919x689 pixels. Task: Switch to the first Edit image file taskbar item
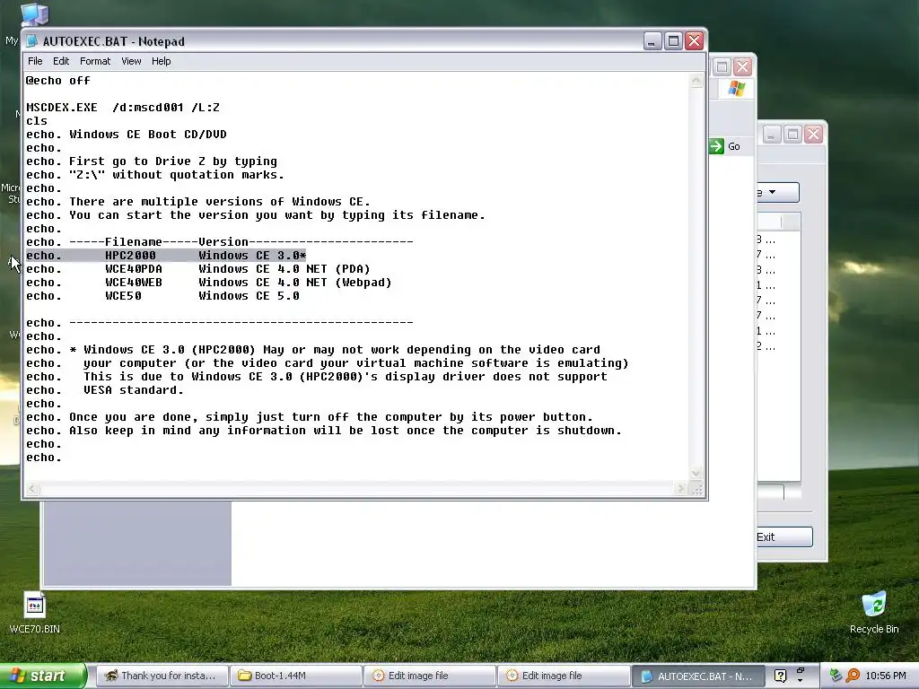click(x=429, y=676)
